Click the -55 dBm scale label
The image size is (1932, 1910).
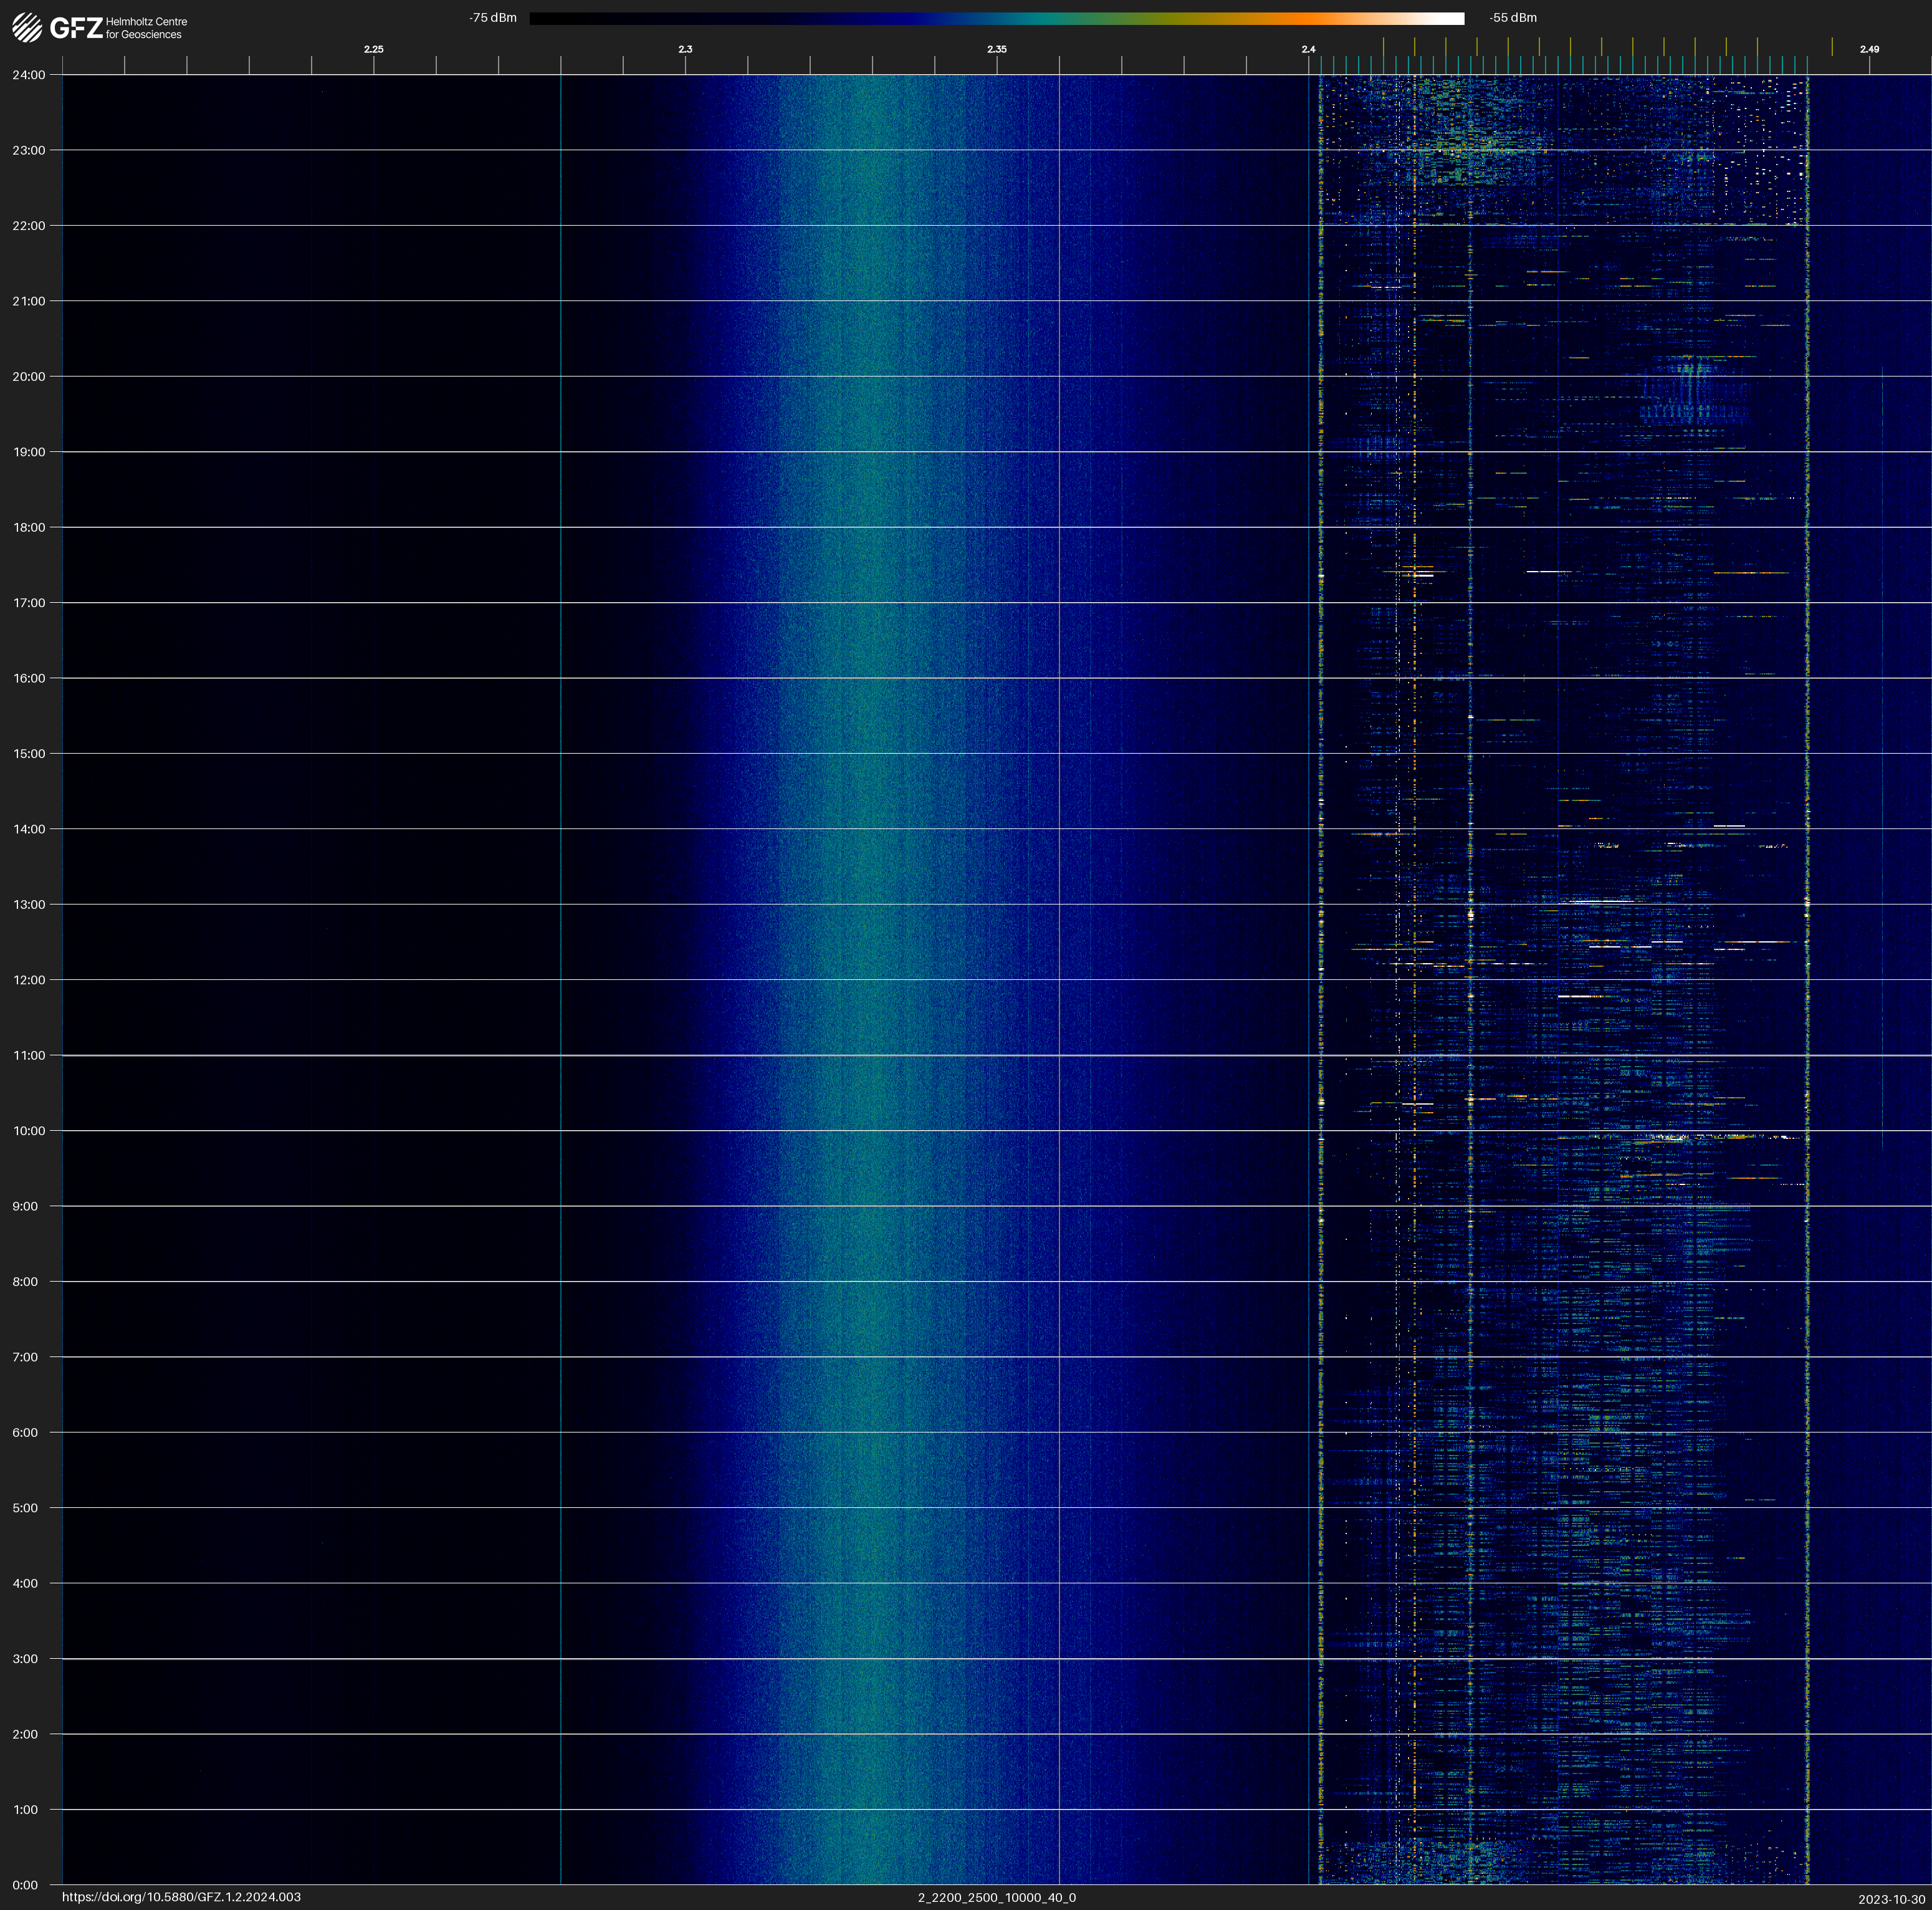point(1513,18)
